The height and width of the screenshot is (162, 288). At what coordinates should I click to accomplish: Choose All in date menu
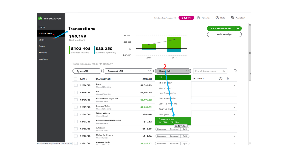click(173, 78)
